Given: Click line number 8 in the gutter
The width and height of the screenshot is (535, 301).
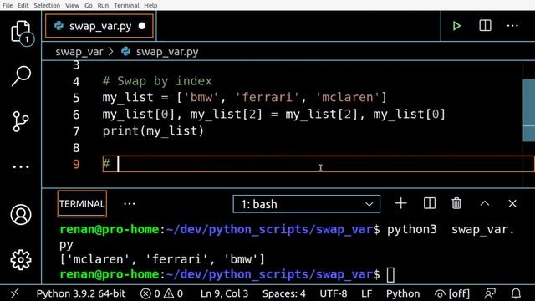Looking at the screenshot, I should pos(76,148).
